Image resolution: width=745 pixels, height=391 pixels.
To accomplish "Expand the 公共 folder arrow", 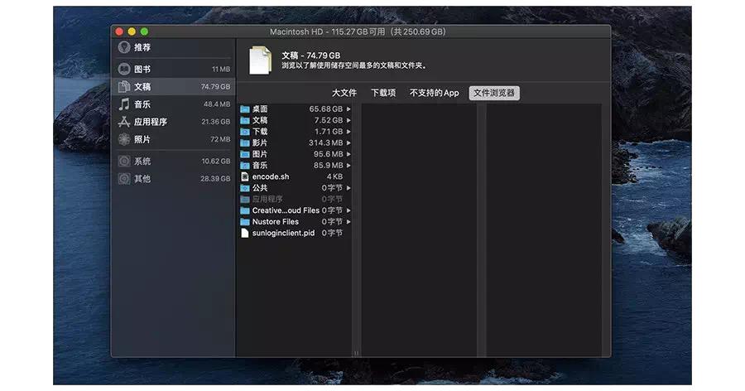I will 348,188.
